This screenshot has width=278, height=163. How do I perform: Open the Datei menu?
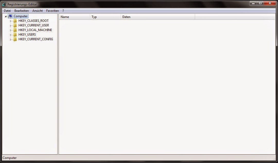point(7,11)
